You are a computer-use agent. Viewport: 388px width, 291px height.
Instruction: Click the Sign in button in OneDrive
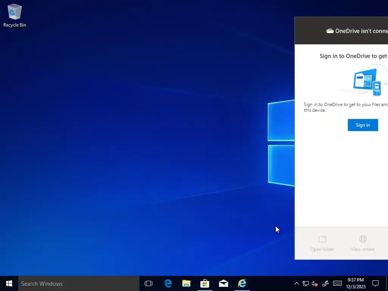[363, 125]
